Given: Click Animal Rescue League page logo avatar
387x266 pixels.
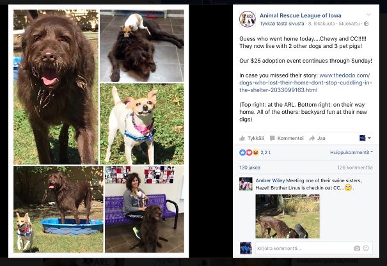Looking at the screenshot, I should click(248, 19).
